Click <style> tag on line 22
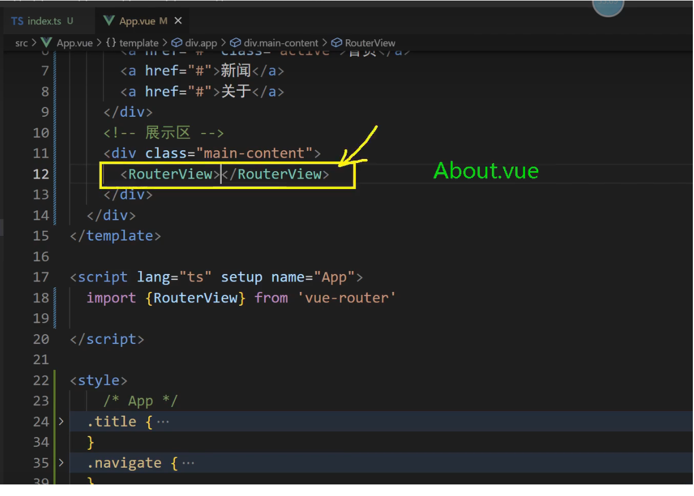 pos(99,380)
